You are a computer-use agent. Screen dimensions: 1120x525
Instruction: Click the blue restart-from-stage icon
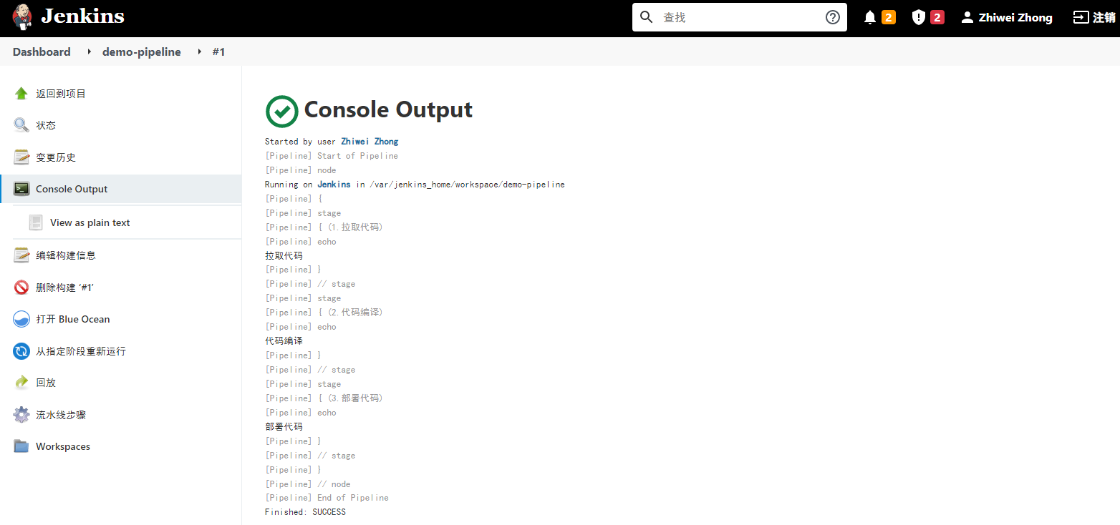coord(21,351)
